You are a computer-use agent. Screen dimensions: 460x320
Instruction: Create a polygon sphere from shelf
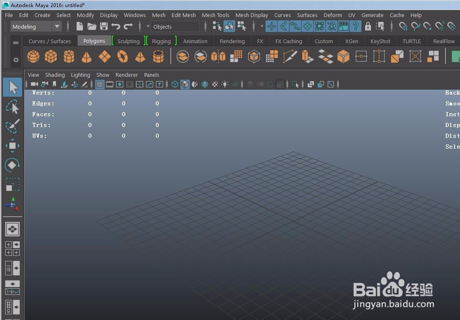click(33, 56)
